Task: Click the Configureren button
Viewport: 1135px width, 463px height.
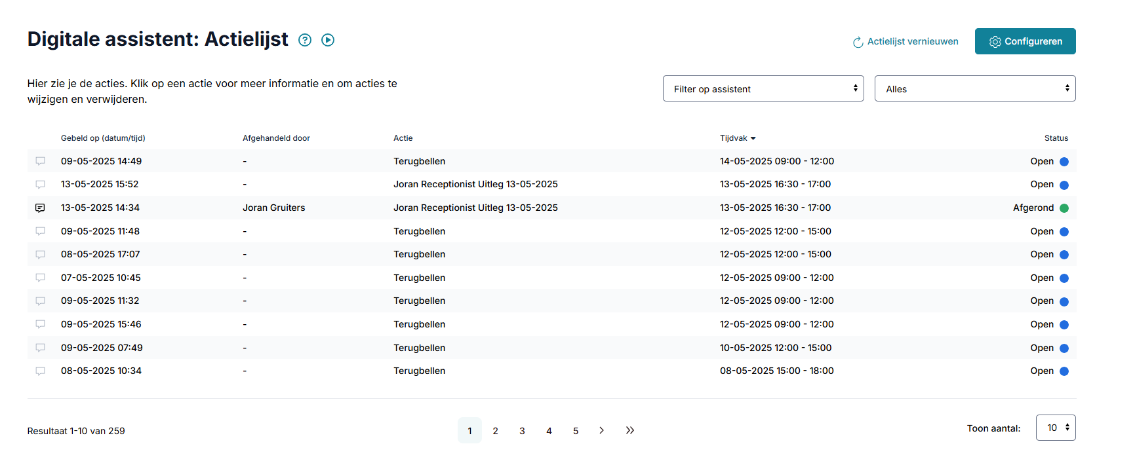Action: pyautogui.click(x=1025, y=41)
